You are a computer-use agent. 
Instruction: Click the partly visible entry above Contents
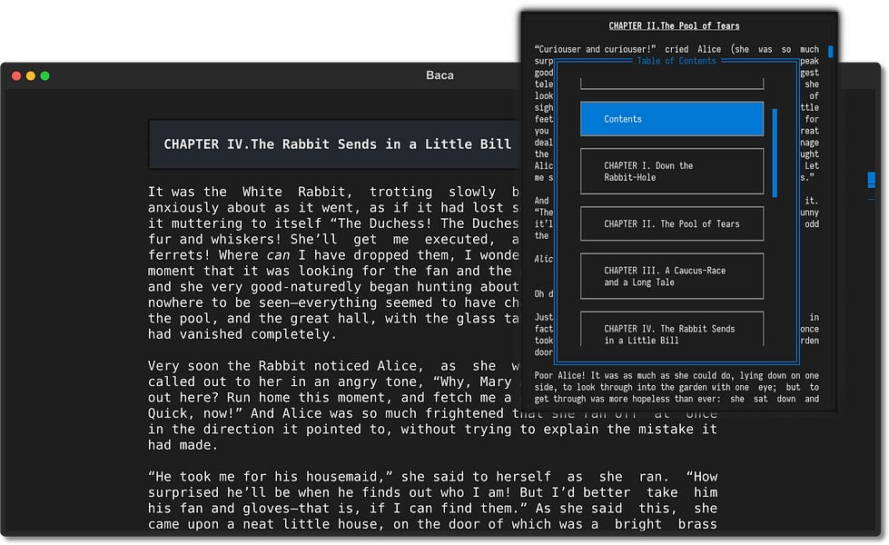[x=672, y=84]
